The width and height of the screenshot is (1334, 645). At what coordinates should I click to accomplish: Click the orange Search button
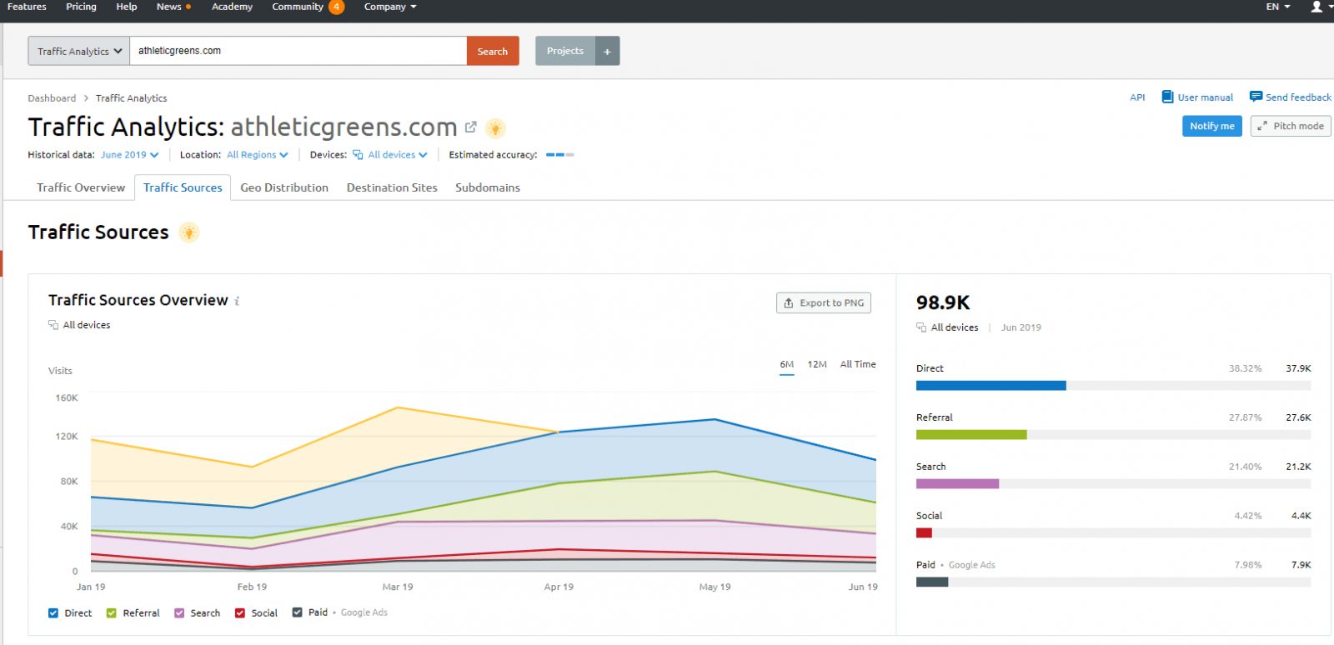493,51
